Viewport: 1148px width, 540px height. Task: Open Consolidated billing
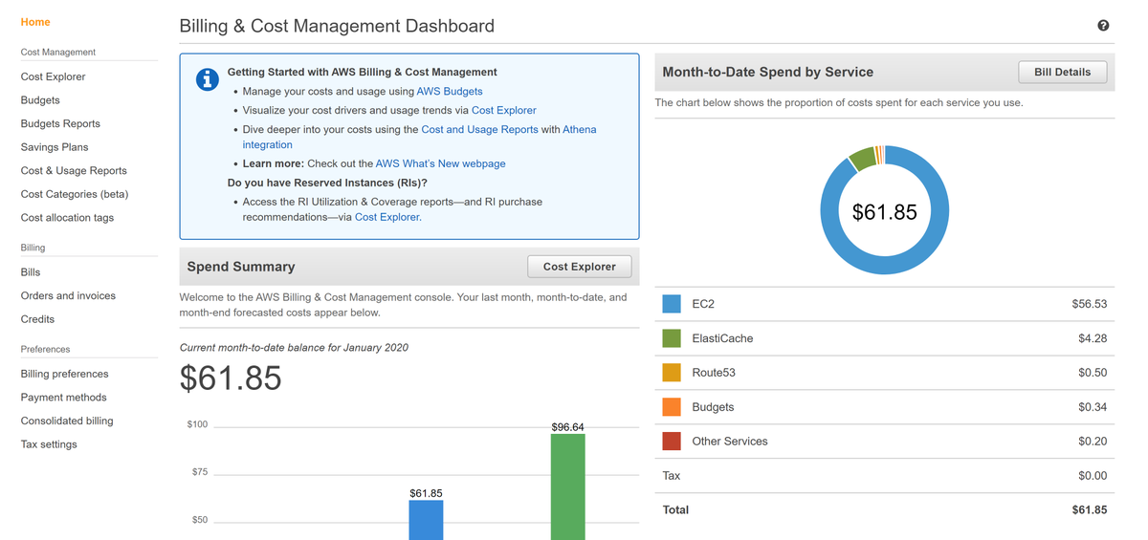tap(67, 421)
